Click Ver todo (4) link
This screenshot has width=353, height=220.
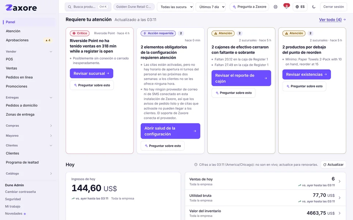pos(332,20)
